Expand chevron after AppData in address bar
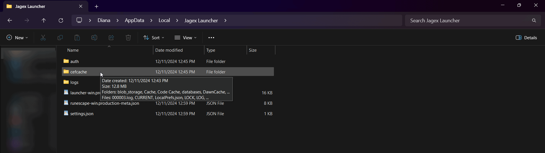 pyautogui.click(x=151, y=20)
